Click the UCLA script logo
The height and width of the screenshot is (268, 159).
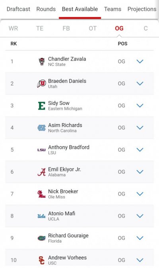pos(41,216)
